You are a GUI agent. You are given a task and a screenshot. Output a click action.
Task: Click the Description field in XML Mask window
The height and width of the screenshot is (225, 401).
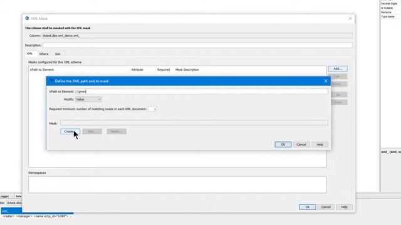pos(197,45)
